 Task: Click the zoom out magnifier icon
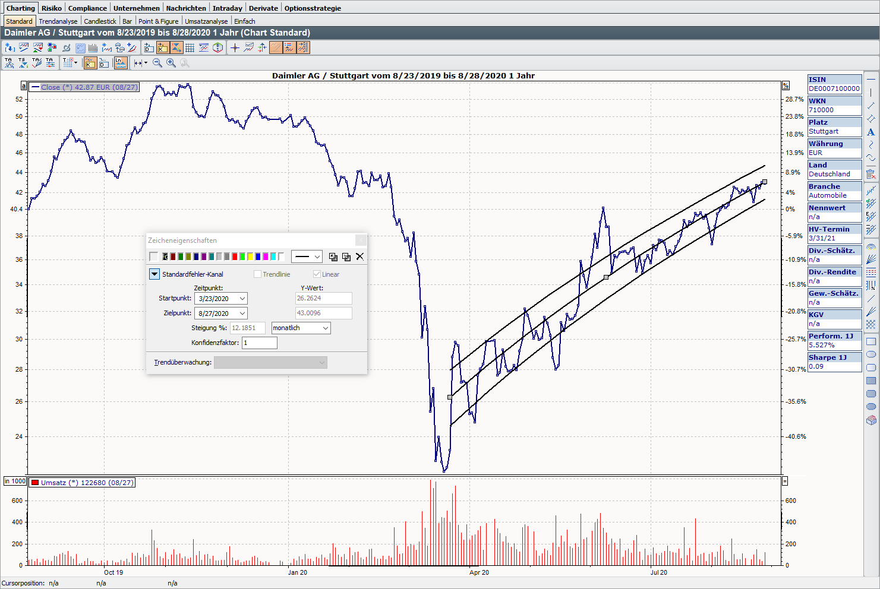(x=157, y=63)
